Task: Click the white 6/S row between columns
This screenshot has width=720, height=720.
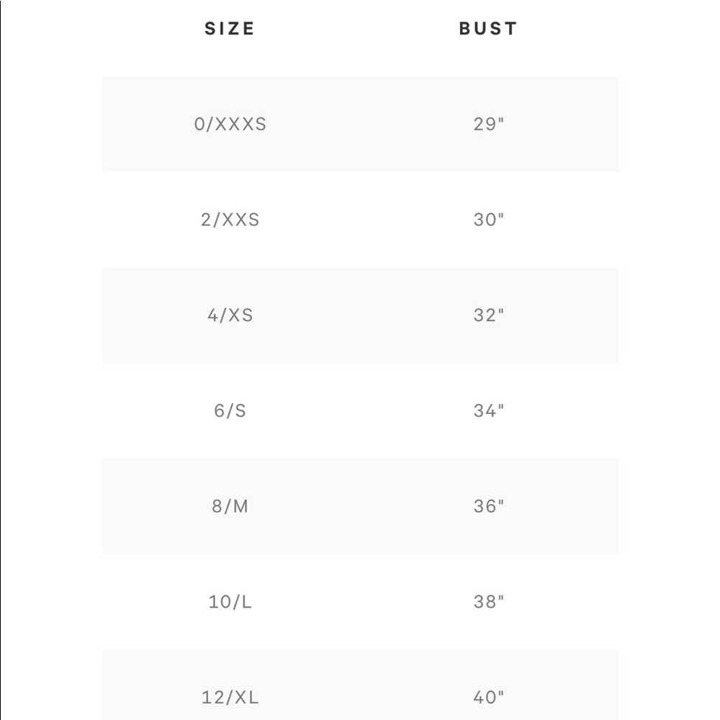Action: [360, 410]
